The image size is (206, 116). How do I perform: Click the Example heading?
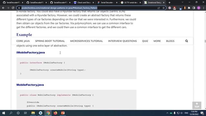(24, 35)
